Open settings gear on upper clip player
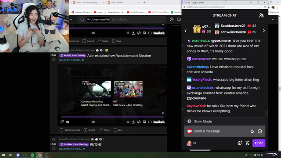This screenshot has width=281, height=158. (x=128, y=33)
